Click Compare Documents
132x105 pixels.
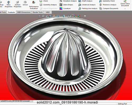pyautogui.click(x=109, y=8)
